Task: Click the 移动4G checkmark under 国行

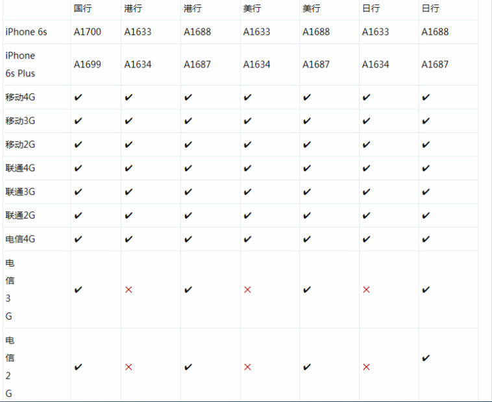Action: (79, 97)
